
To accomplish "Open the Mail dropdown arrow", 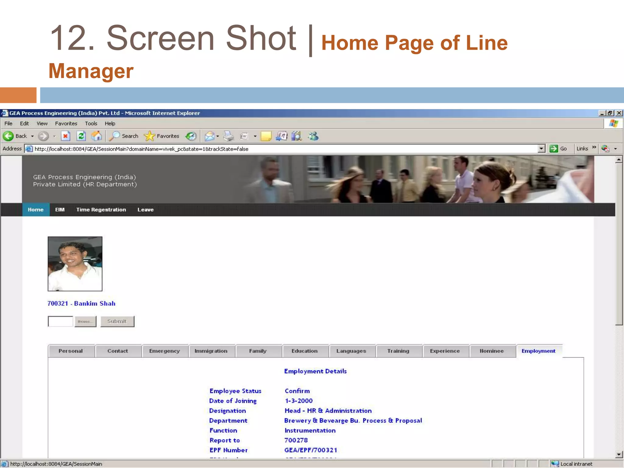I will tap(218, 136).
